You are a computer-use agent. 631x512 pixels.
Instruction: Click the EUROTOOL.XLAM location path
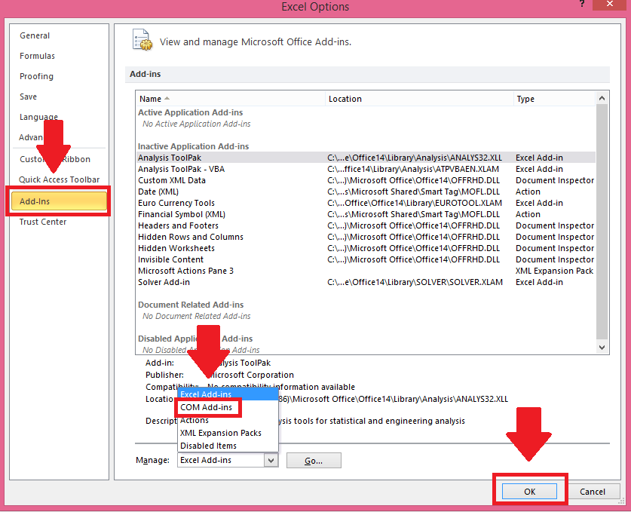click(x=415, y=203)
